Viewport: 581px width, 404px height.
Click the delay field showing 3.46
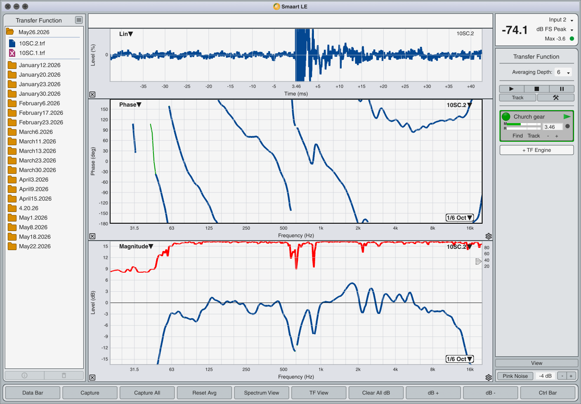[x=552, y=127]
